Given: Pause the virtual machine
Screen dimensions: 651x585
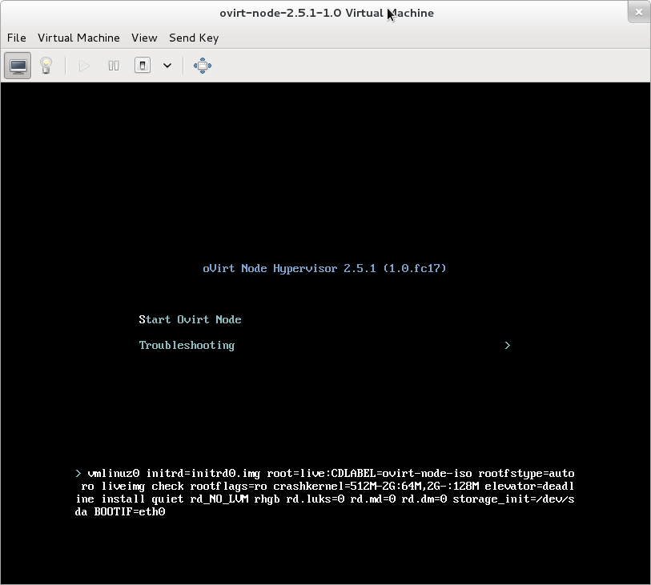Looking at the screenshot, I should tap(114, 66).
